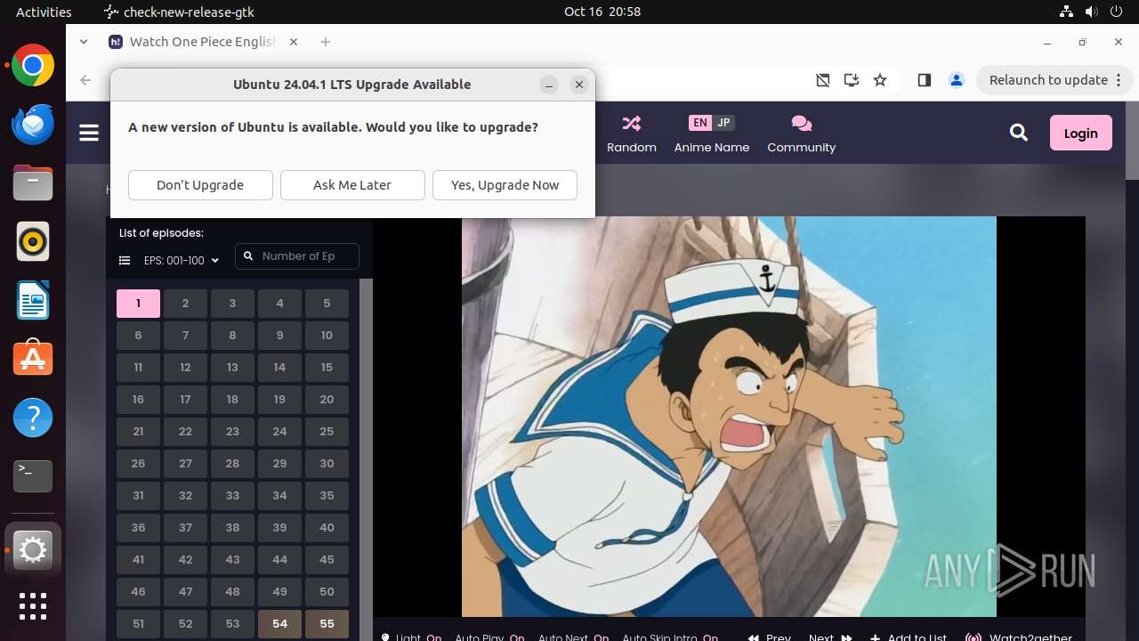Click the Random shuffle icon
Image resolution: width=1139 pixels, height=641 pixels.
click(x=632, y=123)
